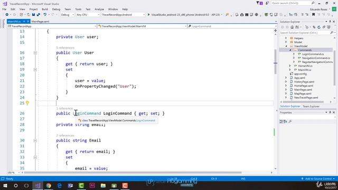Collapse the set block at line 19
The width and height of the screenshot is (338, 190).
tap(35, 70)
